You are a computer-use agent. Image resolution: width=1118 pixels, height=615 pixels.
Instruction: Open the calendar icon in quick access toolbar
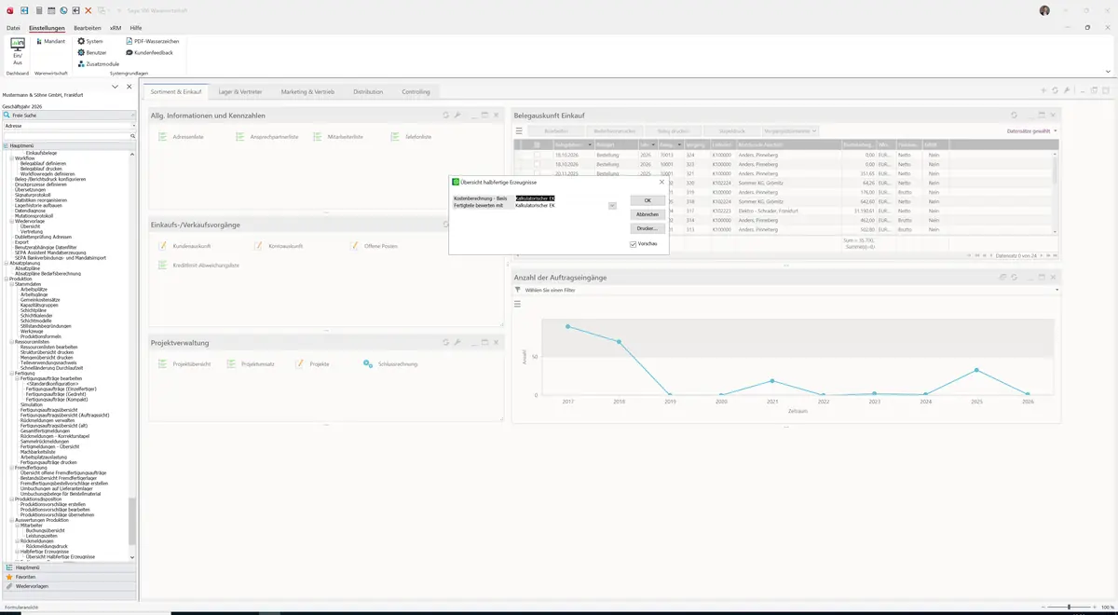[50, 10]
